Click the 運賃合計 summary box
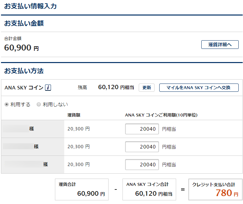 pos(82,189)
